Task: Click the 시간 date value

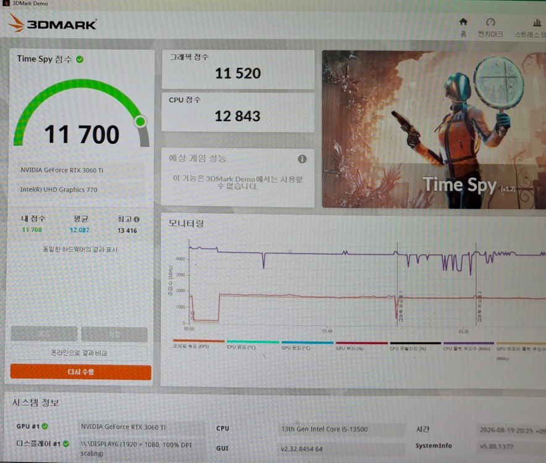Action: (513, 430)
